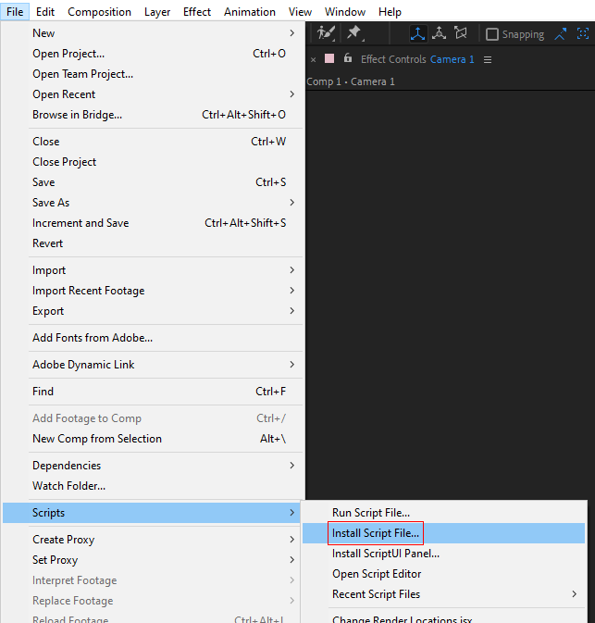Viewport: 595px width, 623px height.
Task: Choose Save from the File menu
Action: click(153, 182)
